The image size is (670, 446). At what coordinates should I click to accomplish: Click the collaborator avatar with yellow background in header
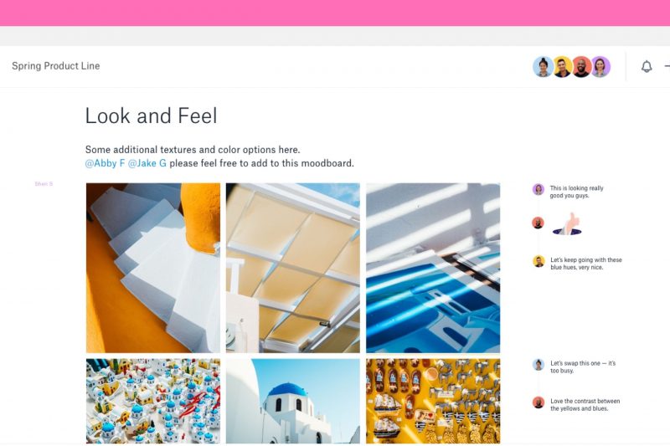pos(562,67)
